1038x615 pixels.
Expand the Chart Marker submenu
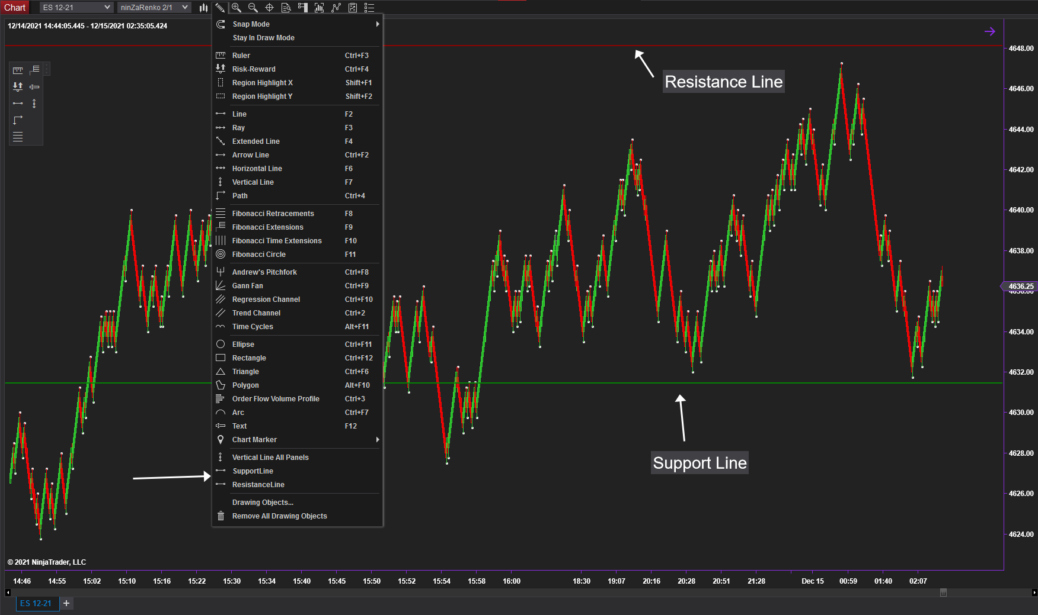coord(298,440)
